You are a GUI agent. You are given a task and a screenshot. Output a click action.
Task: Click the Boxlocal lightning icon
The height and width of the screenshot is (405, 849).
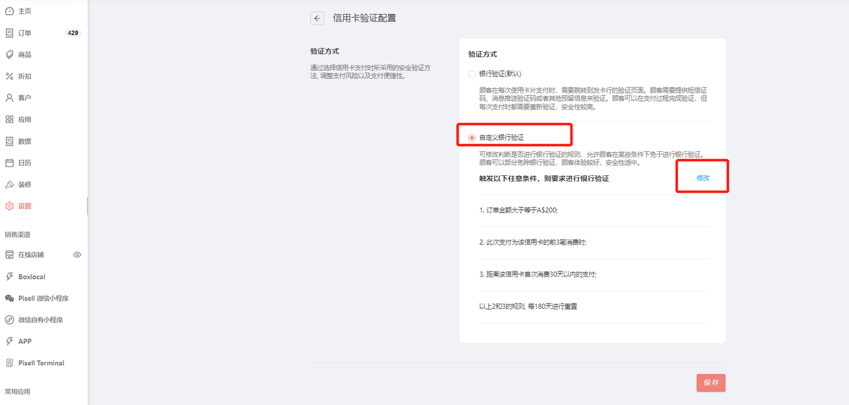(x=9, y=276)
